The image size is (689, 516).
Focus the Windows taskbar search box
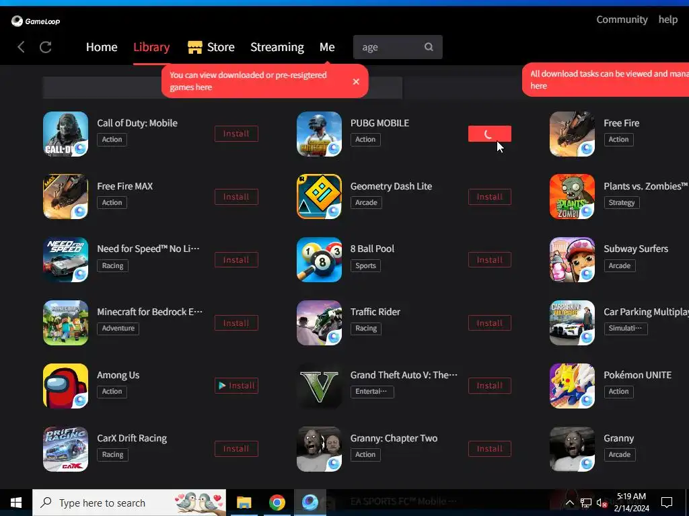(x=129, y=503)
